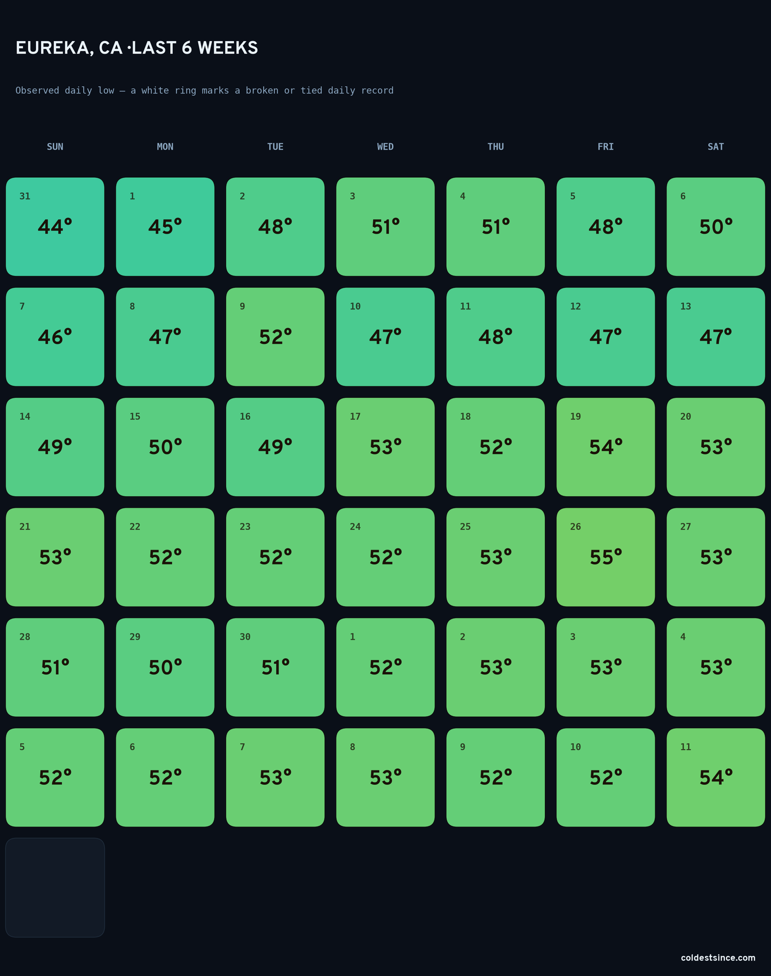Click the day 11 tile showing 54°
The width and height of the screenshot is (771, 976).
pos(715,777)
